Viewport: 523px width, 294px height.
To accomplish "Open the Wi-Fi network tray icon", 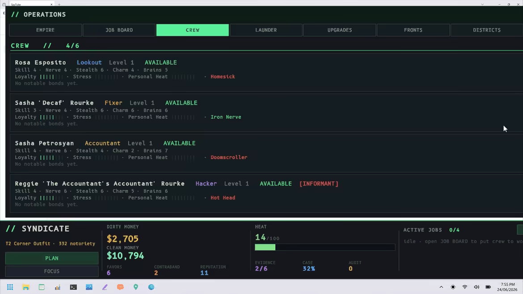I will [464, 287].
